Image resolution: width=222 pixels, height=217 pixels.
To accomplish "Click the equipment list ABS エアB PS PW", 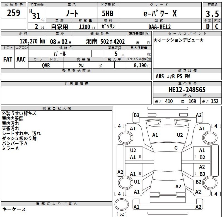I will (173, 76).
